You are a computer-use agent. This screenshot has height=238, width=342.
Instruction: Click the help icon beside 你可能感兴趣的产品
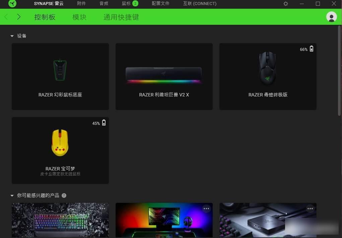[x=64, y=195]
